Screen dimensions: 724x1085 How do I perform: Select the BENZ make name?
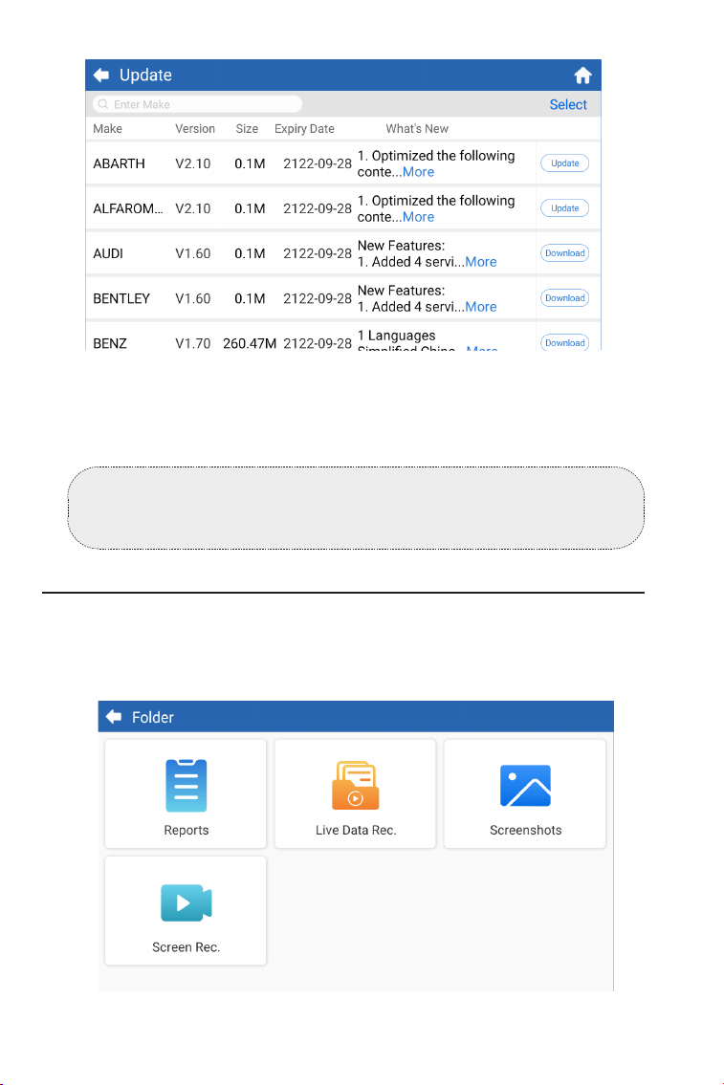click(110, 343)
